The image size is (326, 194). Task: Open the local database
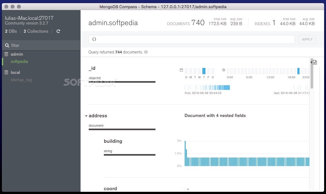point(15,73)
